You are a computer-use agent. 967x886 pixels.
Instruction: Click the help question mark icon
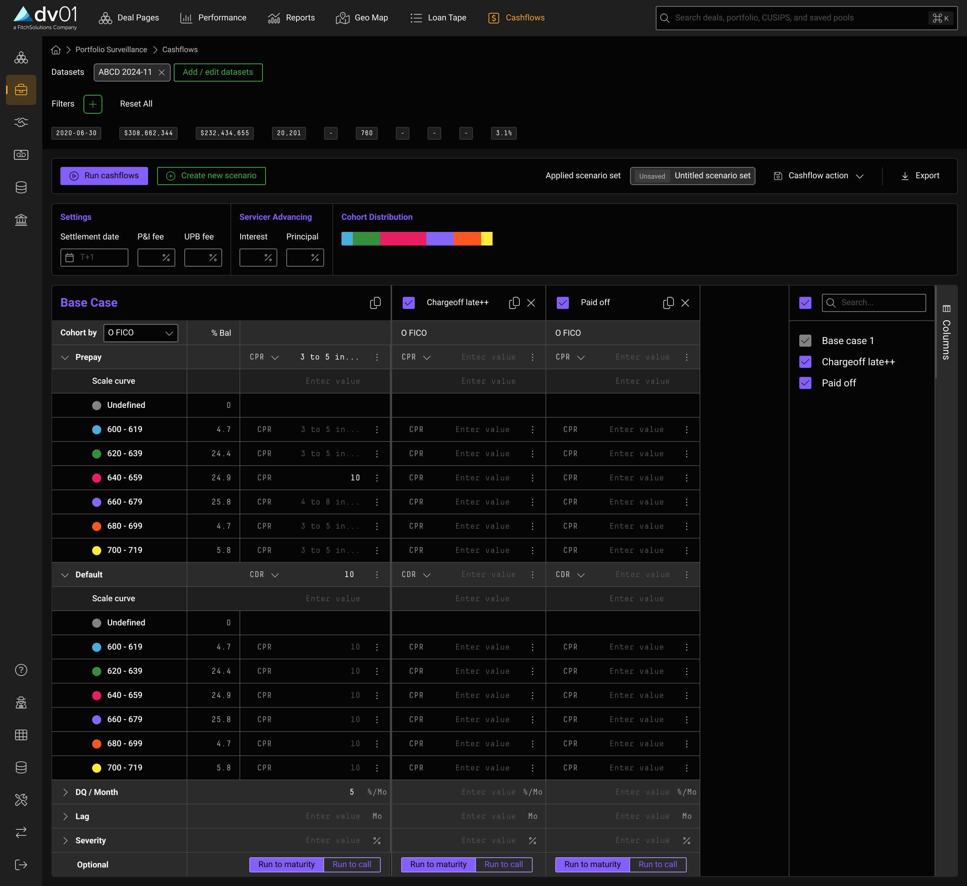point(21,670)
